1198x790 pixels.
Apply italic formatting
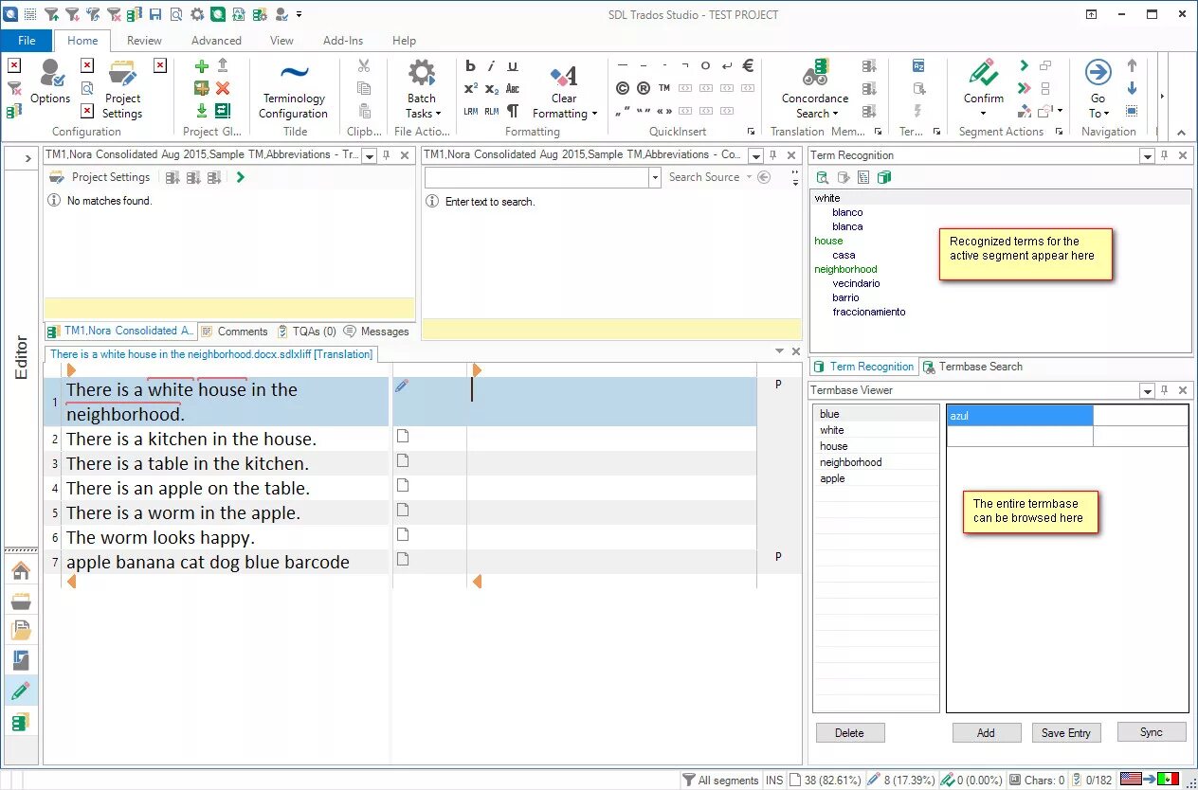492,66
